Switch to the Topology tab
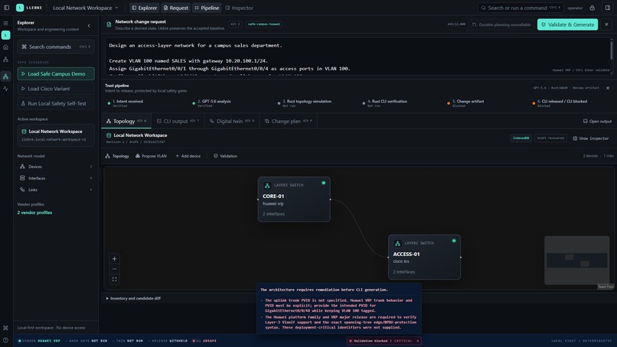 [x=126, y=121]
